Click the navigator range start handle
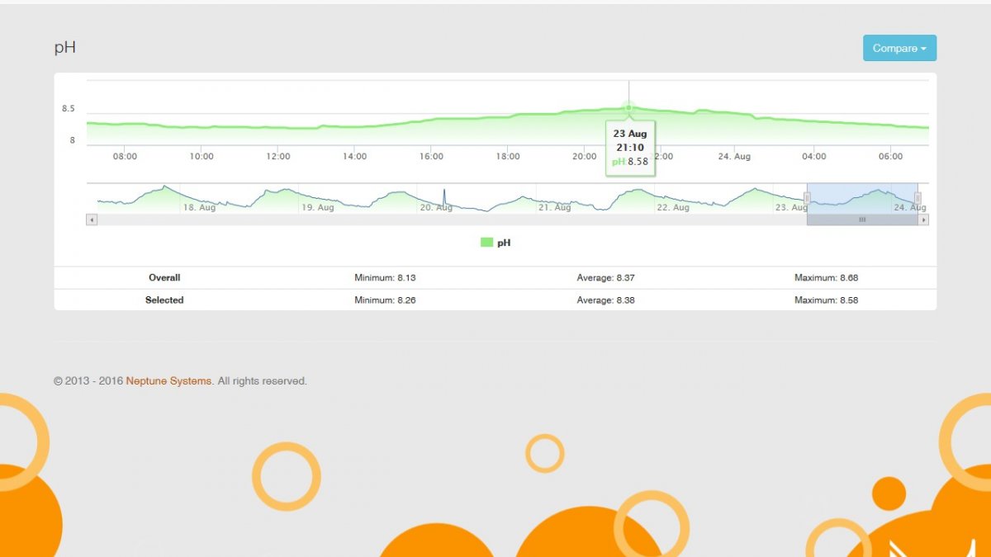Viewport: 991px width, 557px height. click(x=807, y=198)
